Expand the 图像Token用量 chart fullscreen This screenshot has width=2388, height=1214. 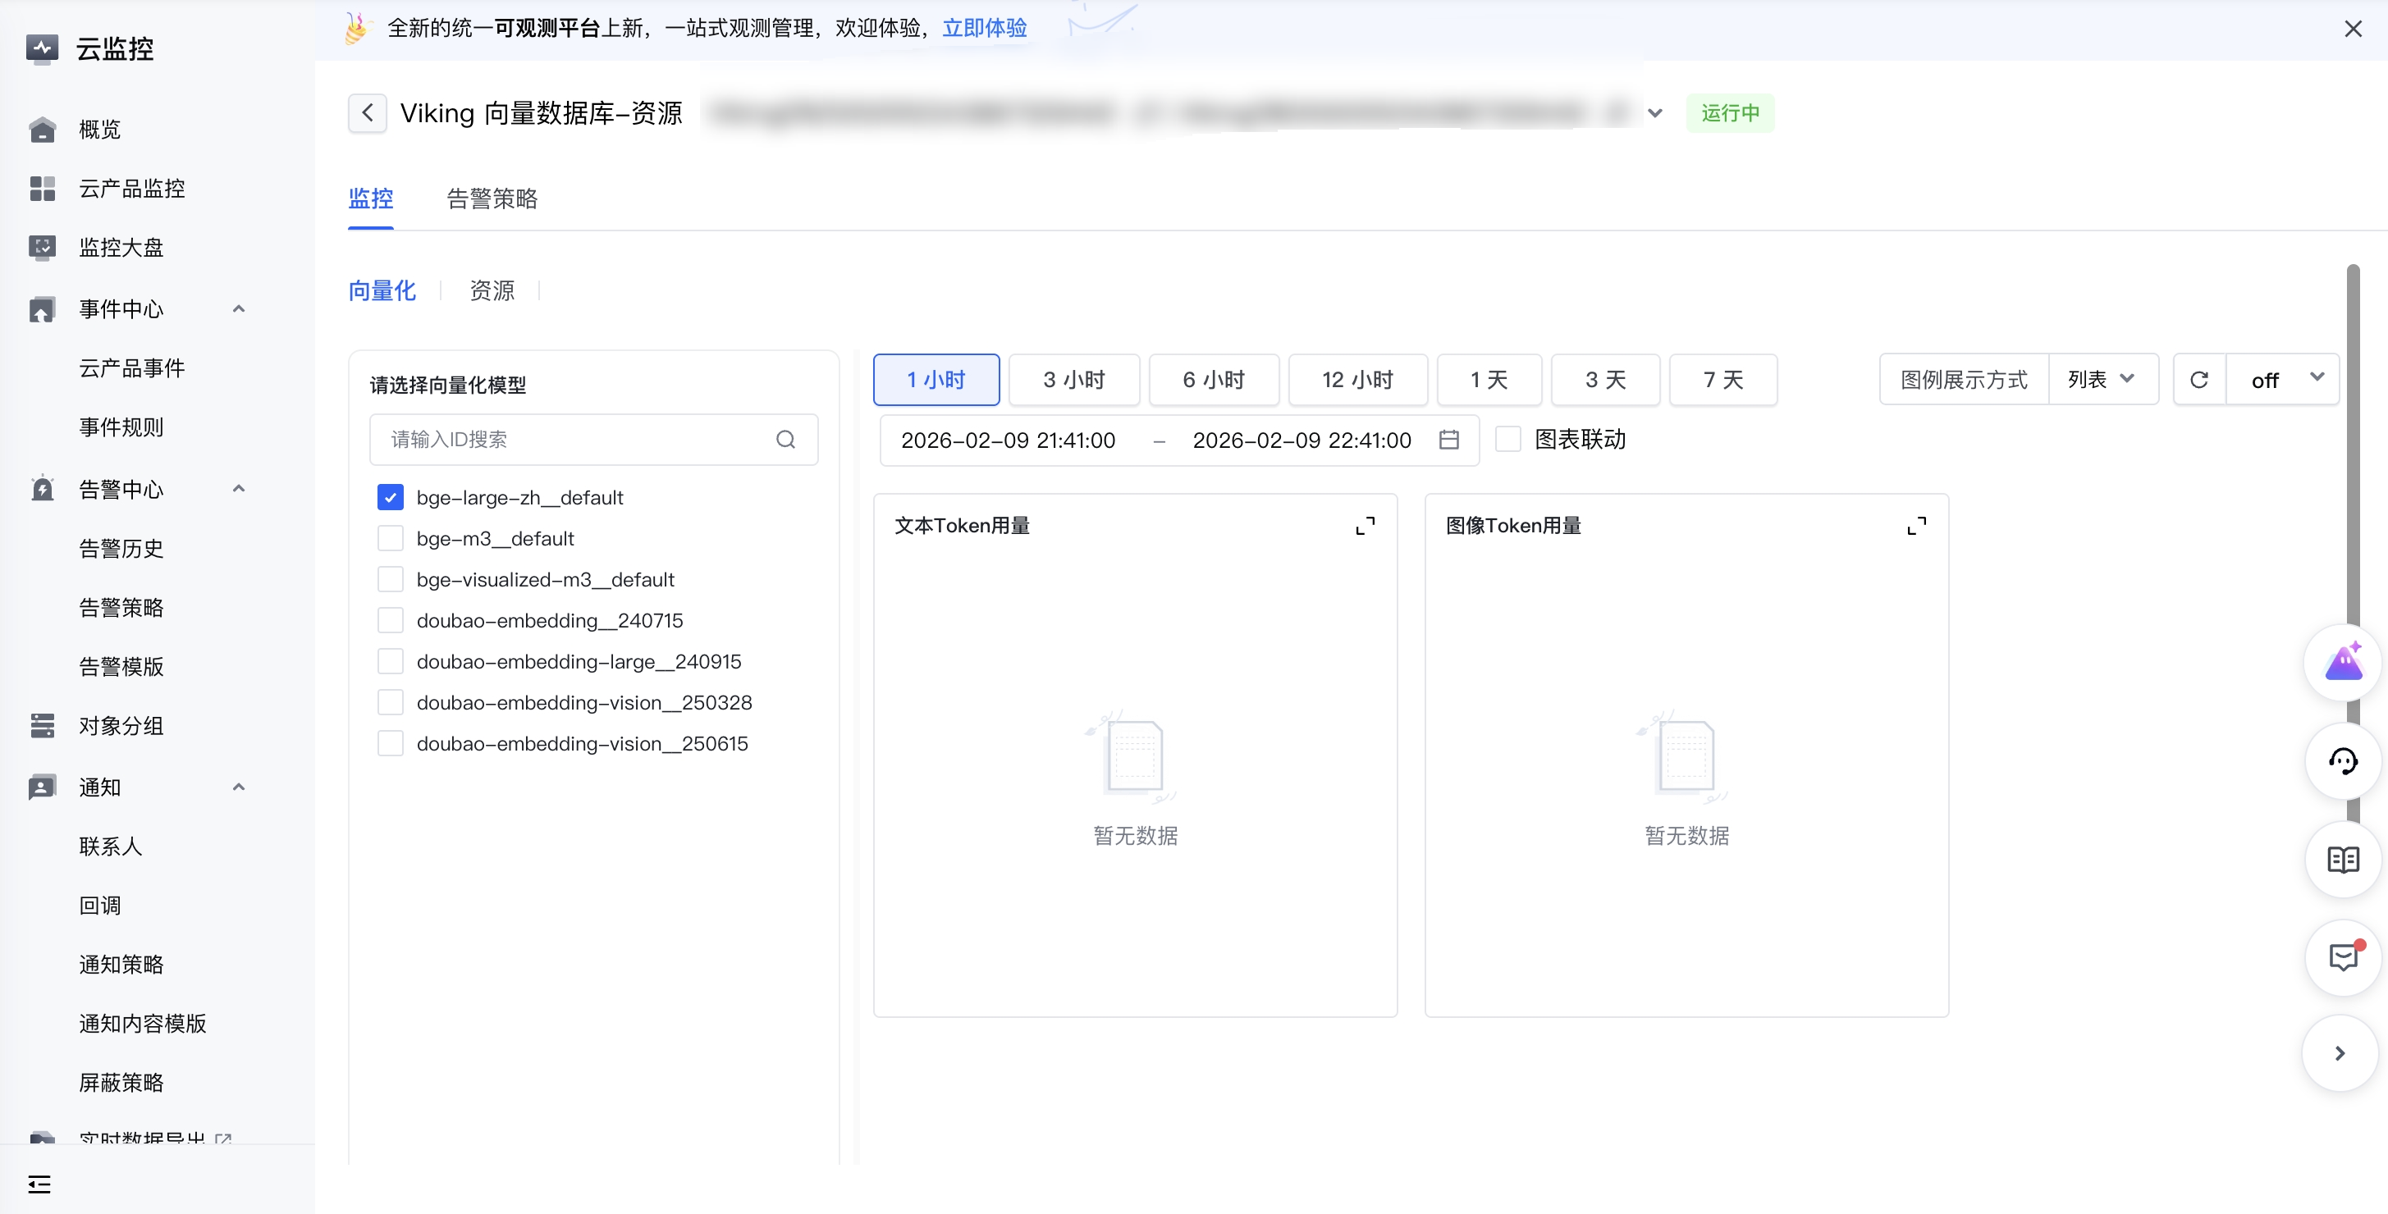1916,526
